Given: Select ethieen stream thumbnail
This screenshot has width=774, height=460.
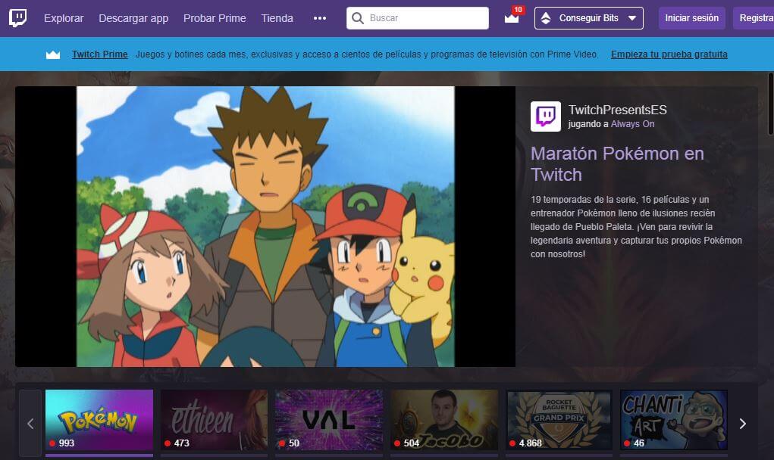Looking at the screenshot, I should click(215, 420).
